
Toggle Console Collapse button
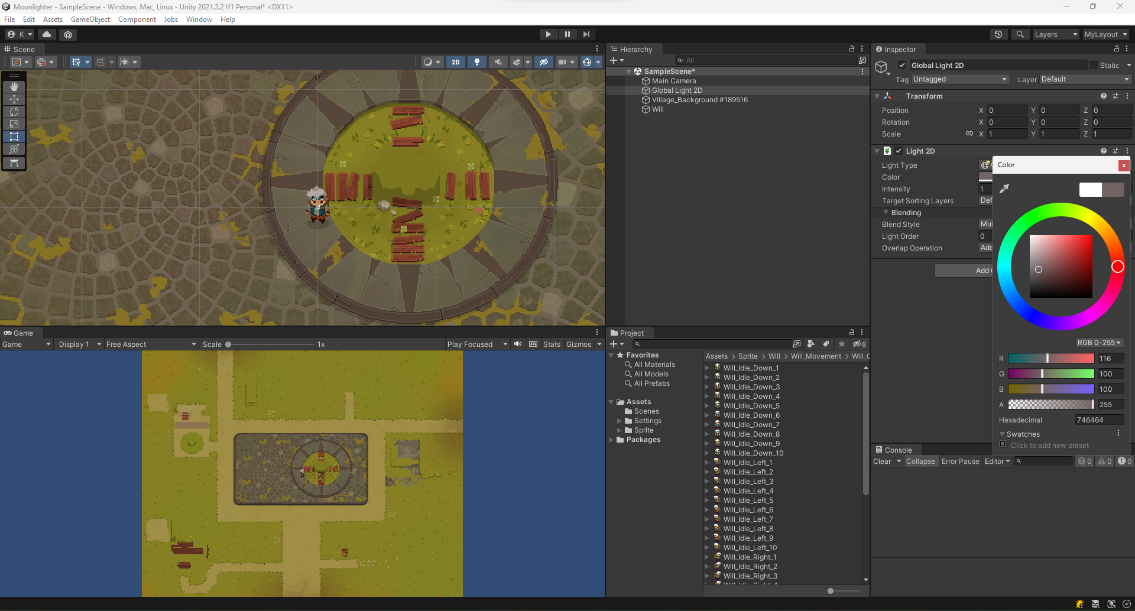(x=920, y=461)
